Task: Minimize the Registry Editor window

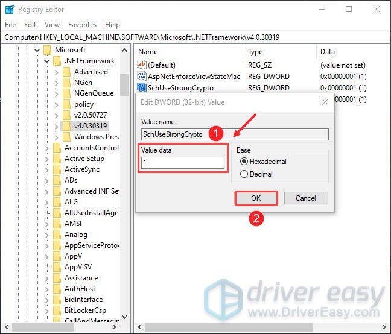Action: 322,10
